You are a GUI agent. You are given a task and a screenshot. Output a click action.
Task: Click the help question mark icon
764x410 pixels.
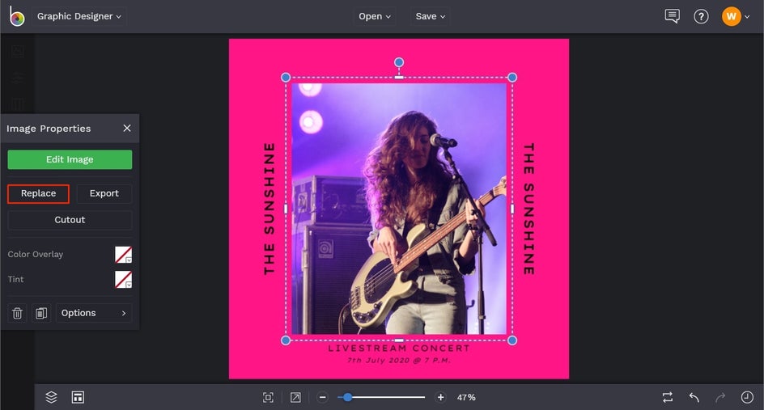pos(701,16)
